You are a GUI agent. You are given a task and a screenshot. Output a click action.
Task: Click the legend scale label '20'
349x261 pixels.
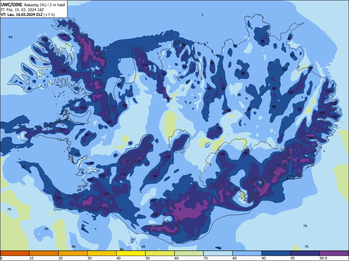tap(60, 258)
